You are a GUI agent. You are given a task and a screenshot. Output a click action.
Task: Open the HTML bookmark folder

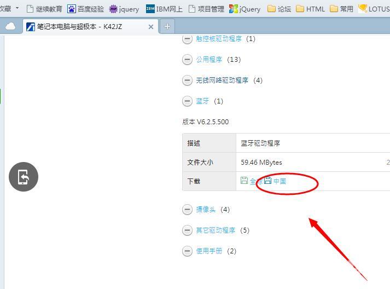coord(310,9)
